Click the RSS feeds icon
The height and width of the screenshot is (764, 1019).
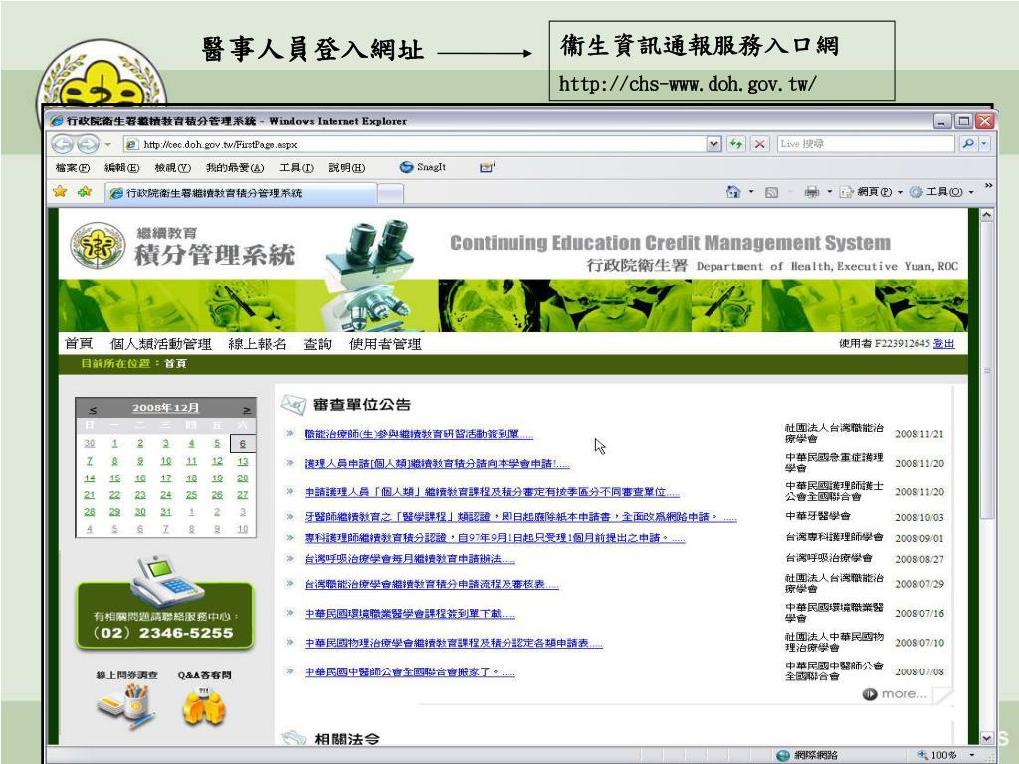pyautogui.click(x=771, y=192)
